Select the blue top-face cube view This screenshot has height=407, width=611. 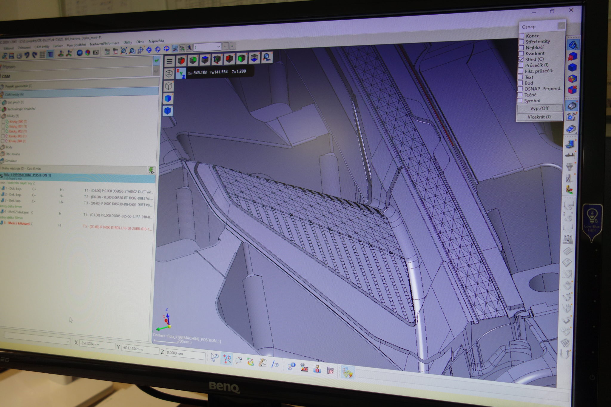coord(205,60)
